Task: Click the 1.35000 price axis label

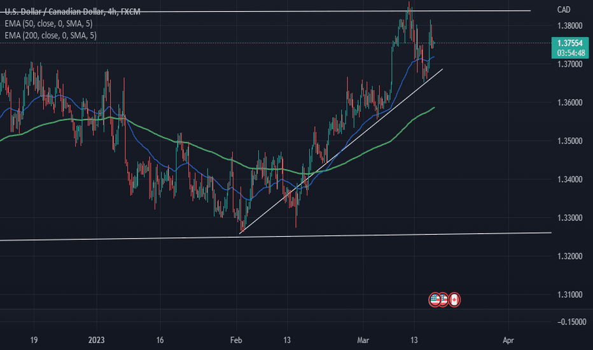Action: point(570,141)
